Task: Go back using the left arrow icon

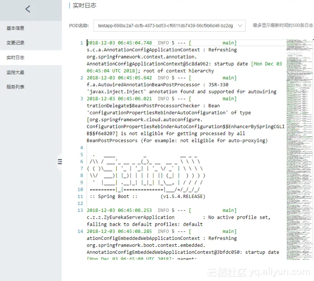Action: pyautogui.click(x=28, y=9)
